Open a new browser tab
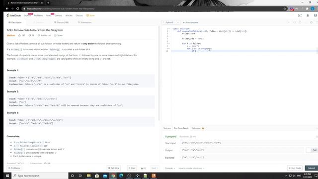Screen dimensions: 318x179 48,3
